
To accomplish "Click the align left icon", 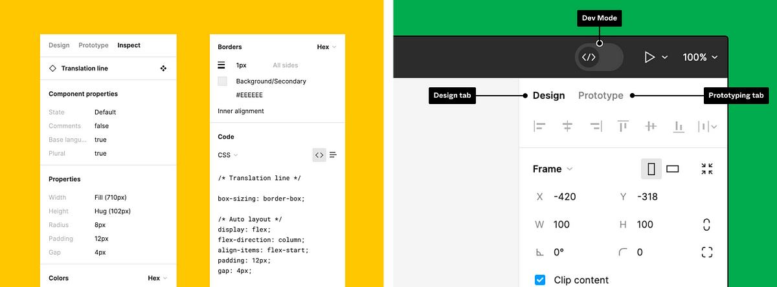I will (539, 127).
